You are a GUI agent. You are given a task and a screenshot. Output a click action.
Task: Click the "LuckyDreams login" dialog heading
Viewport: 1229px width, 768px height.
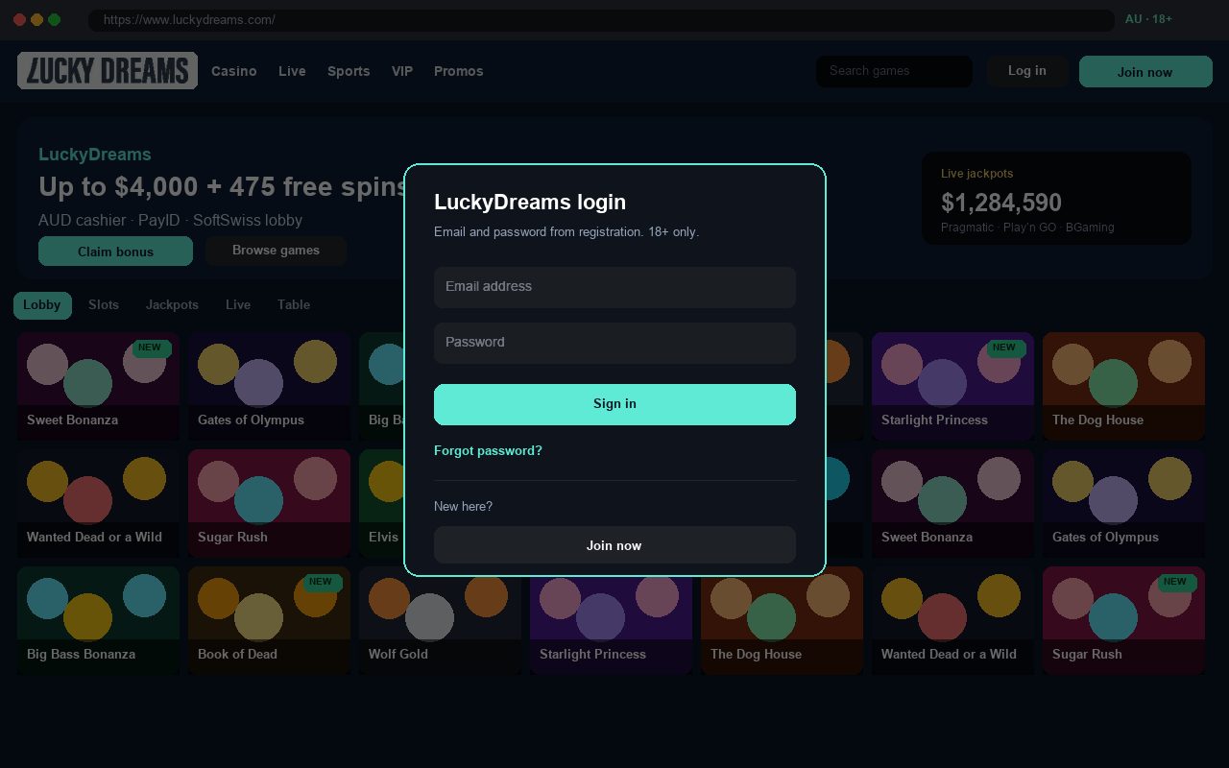click(x=530, y=202)
